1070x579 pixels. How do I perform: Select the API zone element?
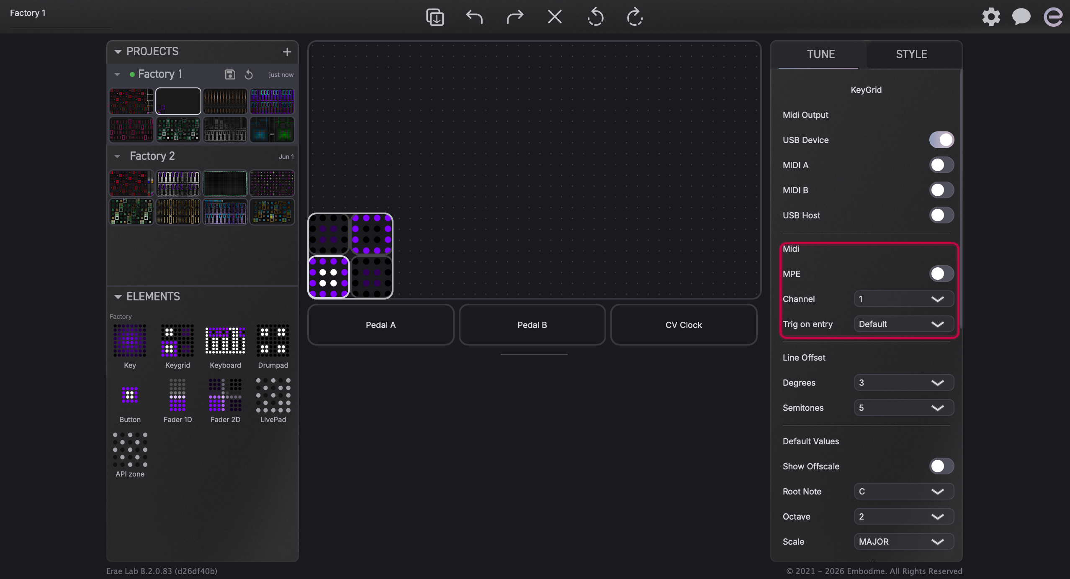point(130,455)
